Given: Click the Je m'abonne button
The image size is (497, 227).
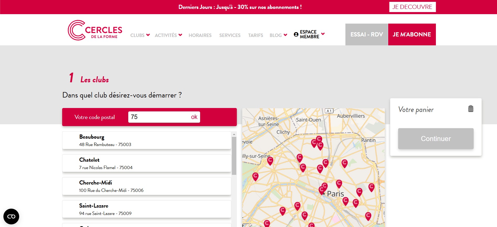Looking at the screenshot, I should 412,34.
